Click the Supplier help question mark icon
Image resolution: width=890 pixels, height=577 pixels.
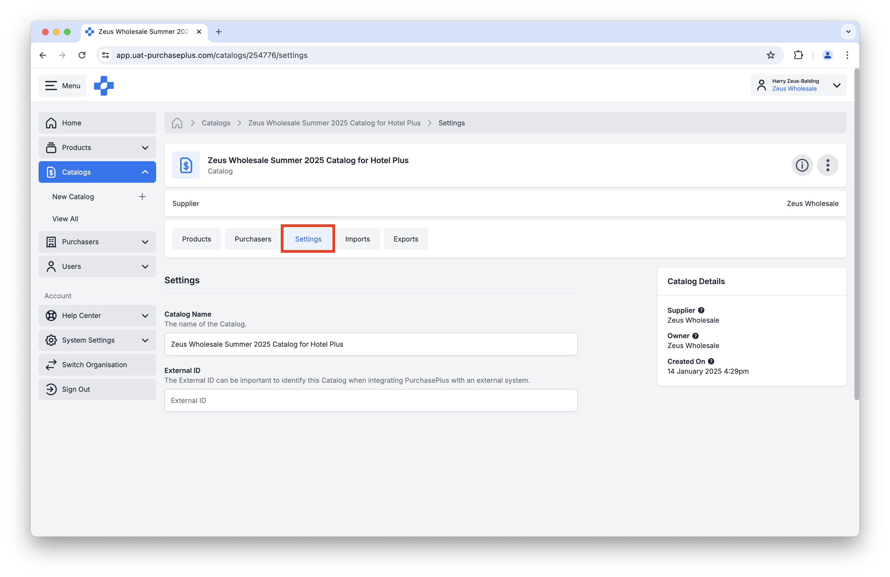(x=701, y=310)
